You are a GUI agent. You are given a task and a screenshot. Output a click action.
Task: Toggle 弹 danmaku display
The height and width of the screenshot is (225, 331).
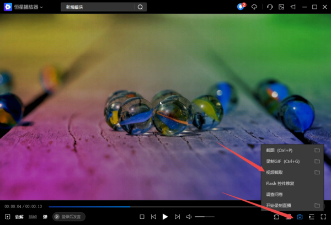point(45,217)
